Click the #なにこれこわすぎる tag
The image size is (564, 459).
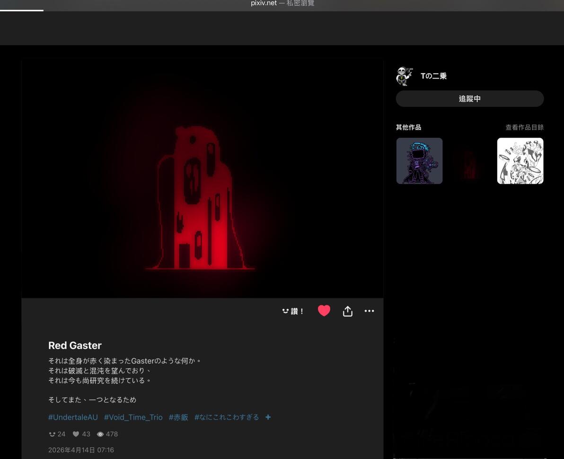(227, 417)
